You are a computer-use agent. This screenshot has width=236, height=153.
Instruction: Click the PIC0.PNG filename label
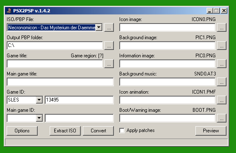click(x=205, y=56)
